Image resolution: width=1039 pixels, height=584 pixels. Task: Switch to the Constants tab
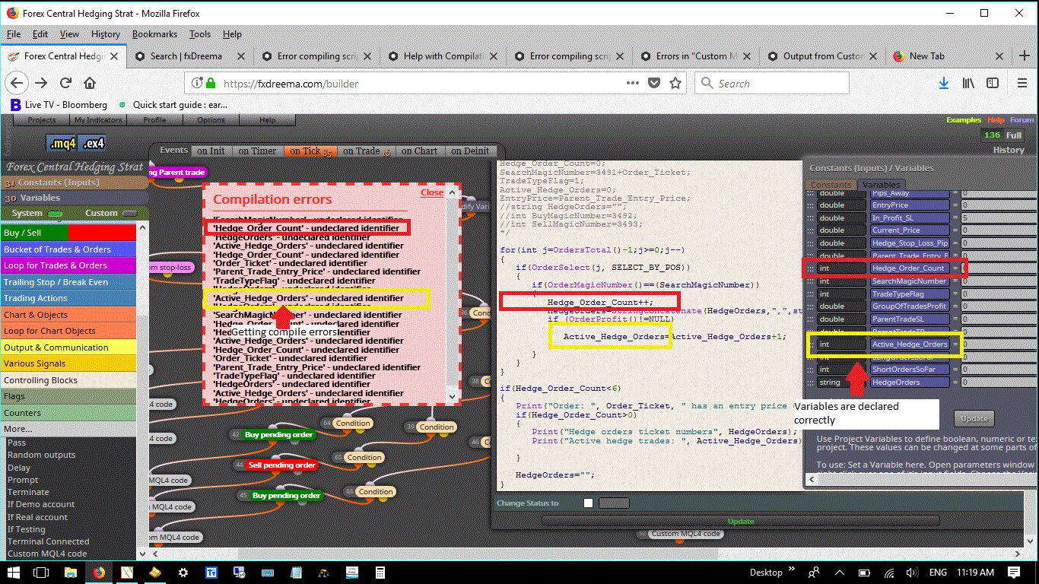pos(831,184)
